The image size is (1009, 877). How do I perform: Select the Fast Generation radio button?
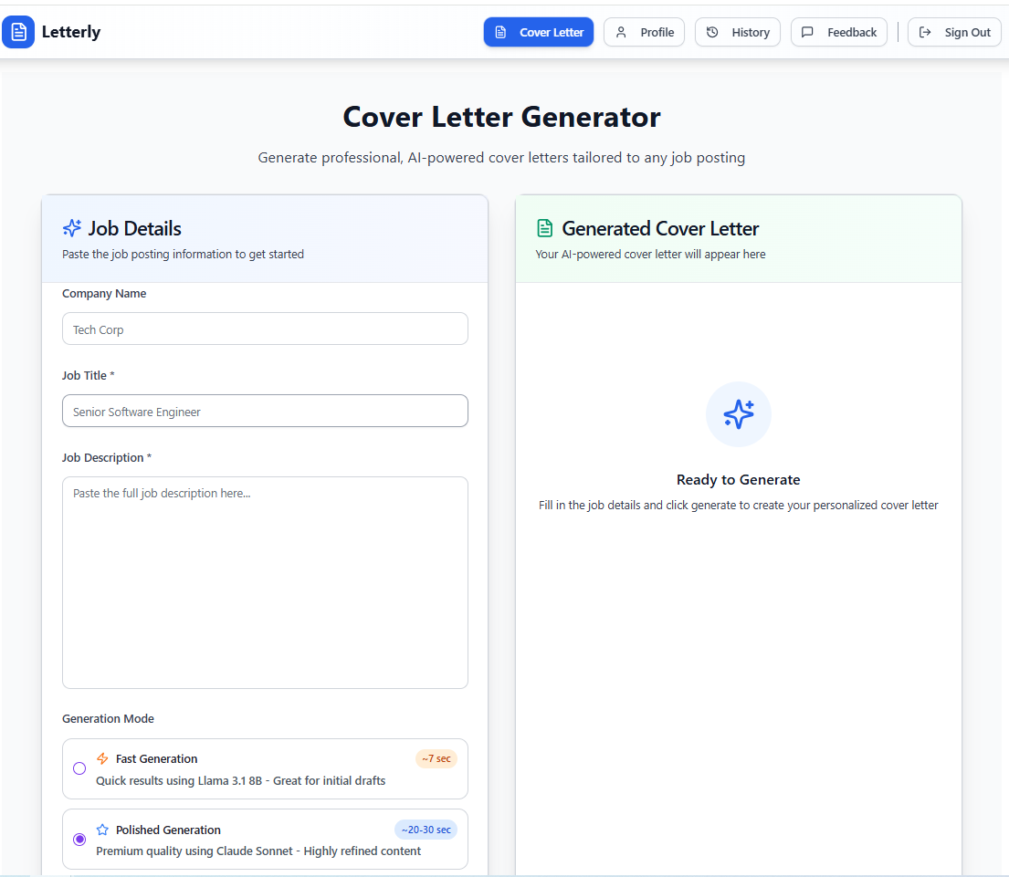79,768
